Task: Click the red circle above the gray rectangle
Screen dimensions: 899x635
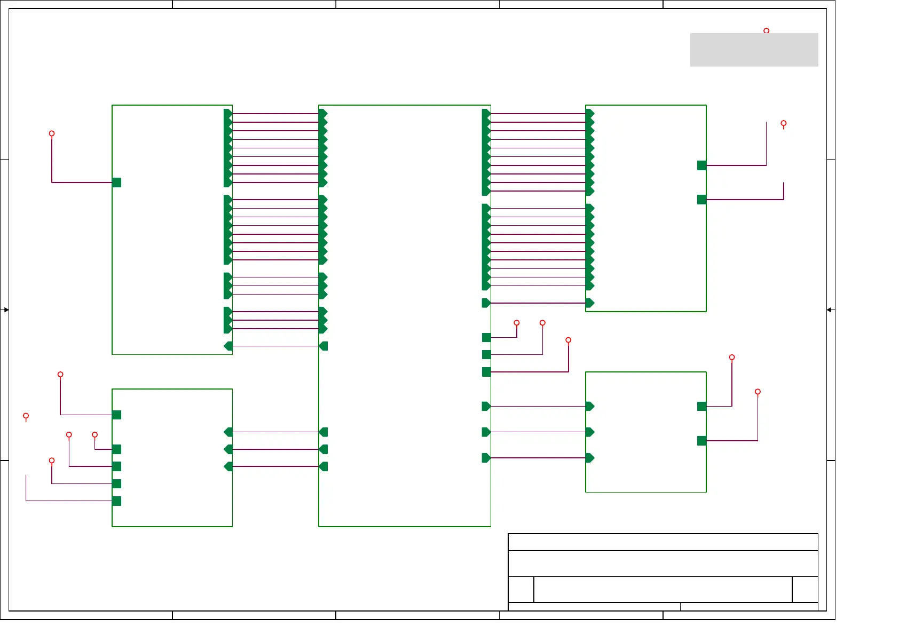Action: tap(766, 31)
